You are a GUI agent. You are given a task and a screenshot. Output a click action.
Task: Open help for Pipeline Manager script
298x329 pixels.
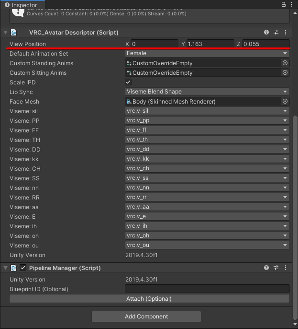[x=266, y=268]
